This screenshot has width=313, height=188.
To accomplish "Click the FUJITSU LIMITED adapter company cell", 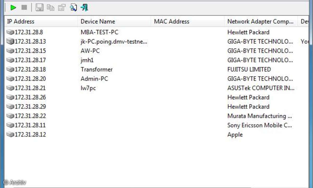I will tap(249, 69).
